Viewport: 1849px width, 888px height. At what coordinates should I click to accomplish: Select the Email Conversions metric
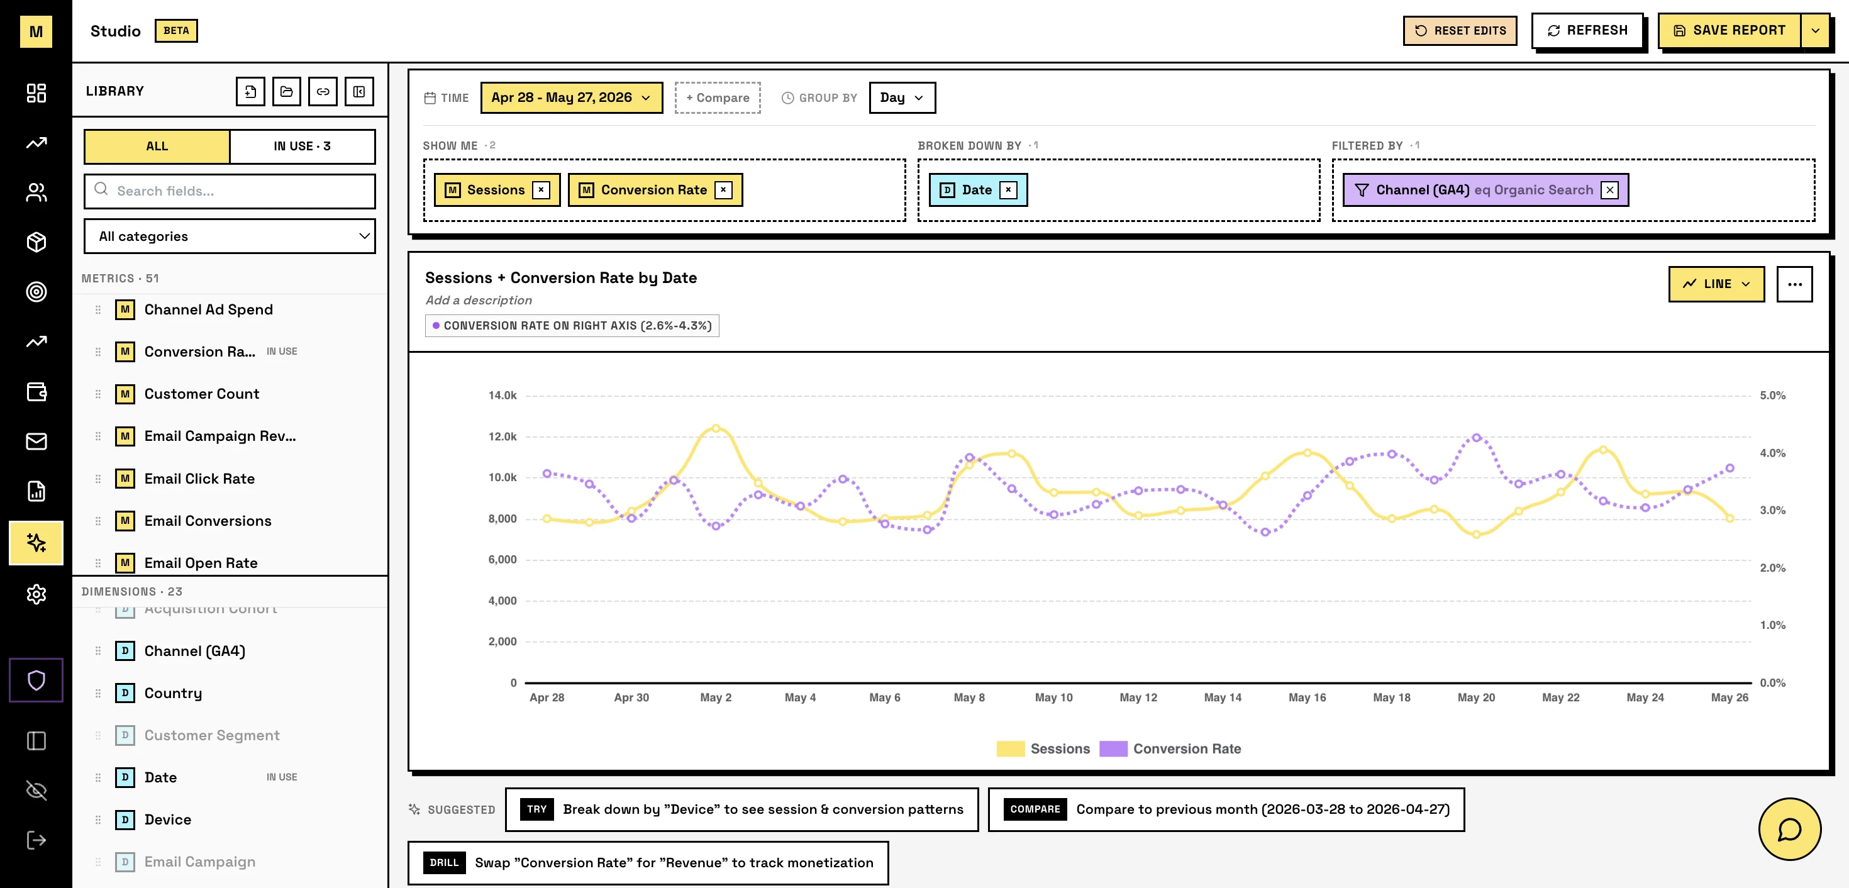coord(208,521)
